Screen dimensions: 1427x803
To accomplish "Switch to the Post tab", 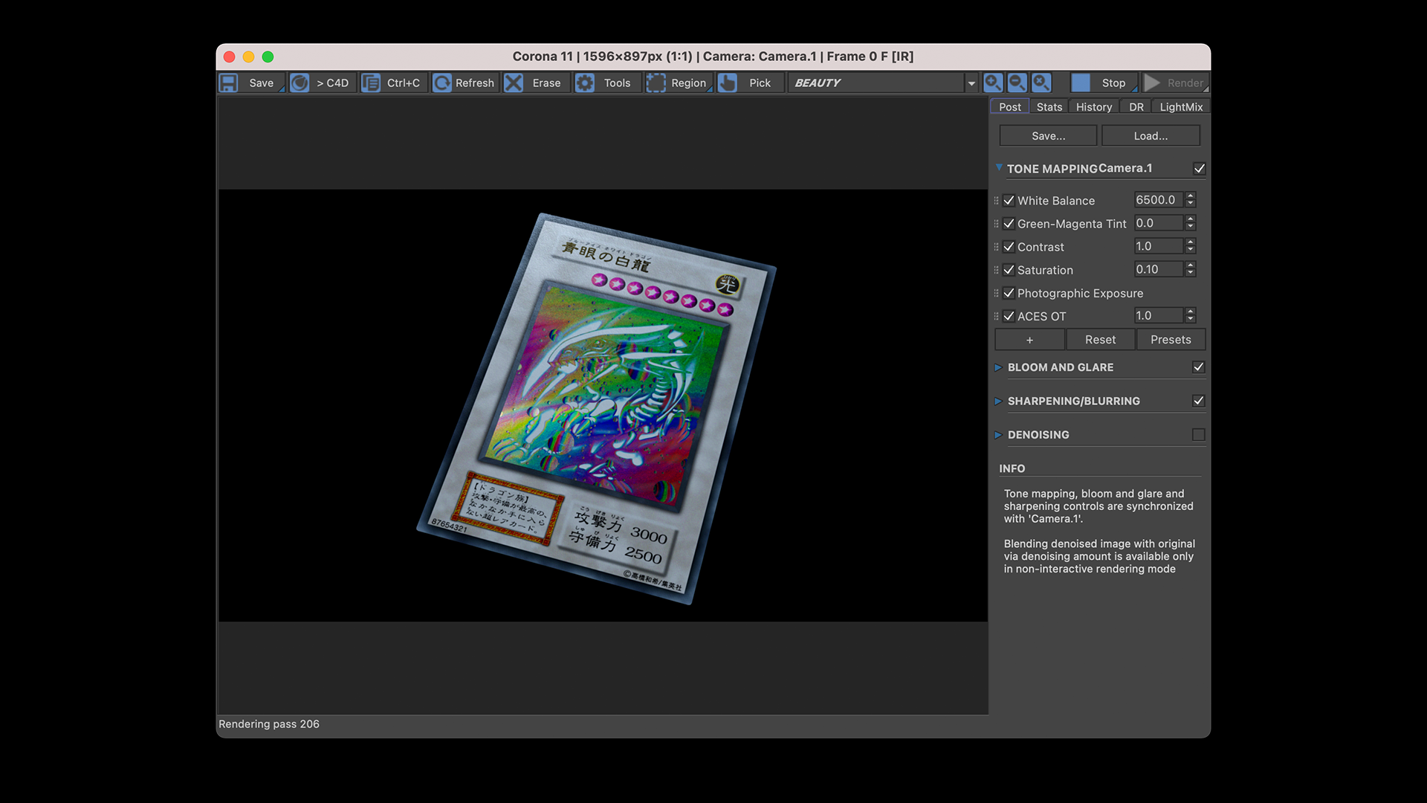I will pos(1009,107).
